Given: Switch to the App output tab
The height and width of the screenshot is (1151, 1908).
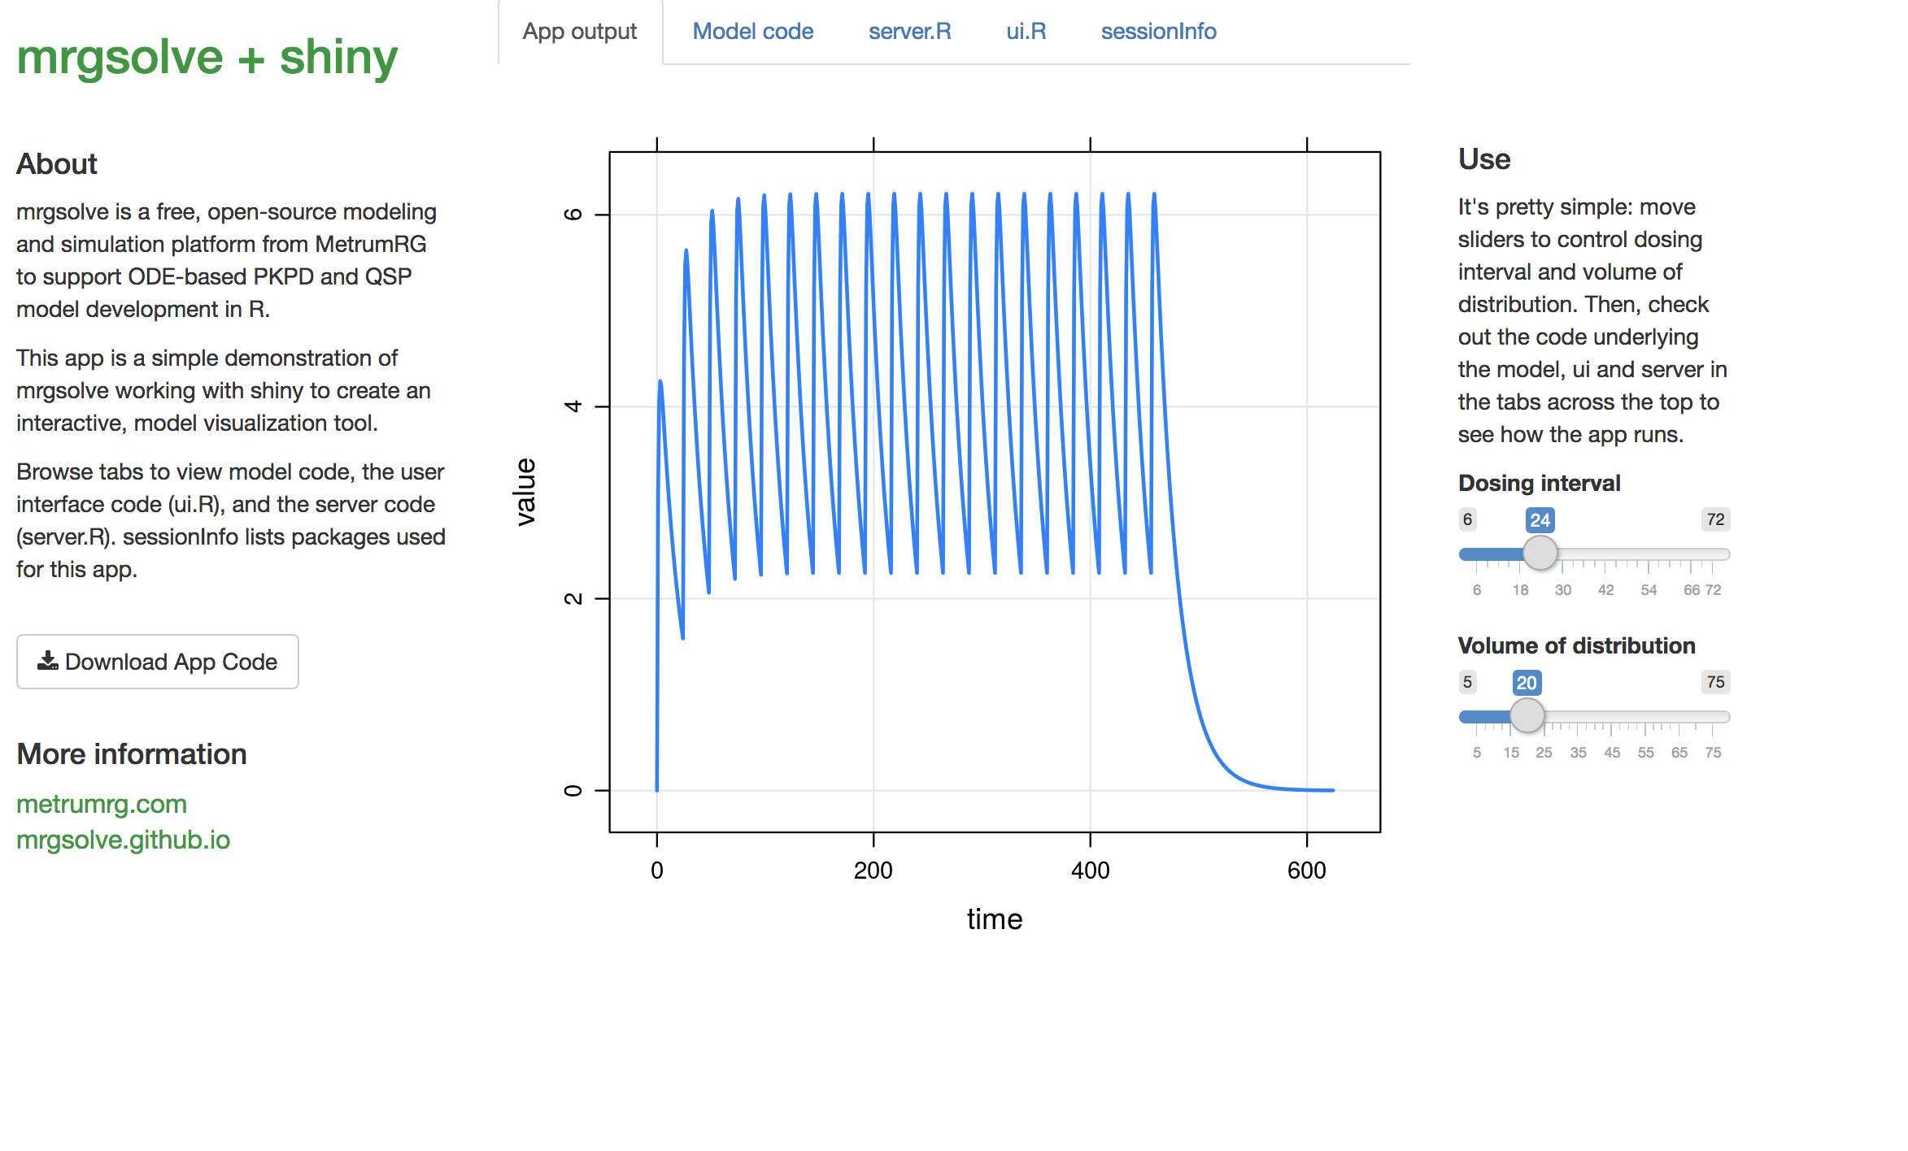Looking at the screenshot, I should coord(580,32).
